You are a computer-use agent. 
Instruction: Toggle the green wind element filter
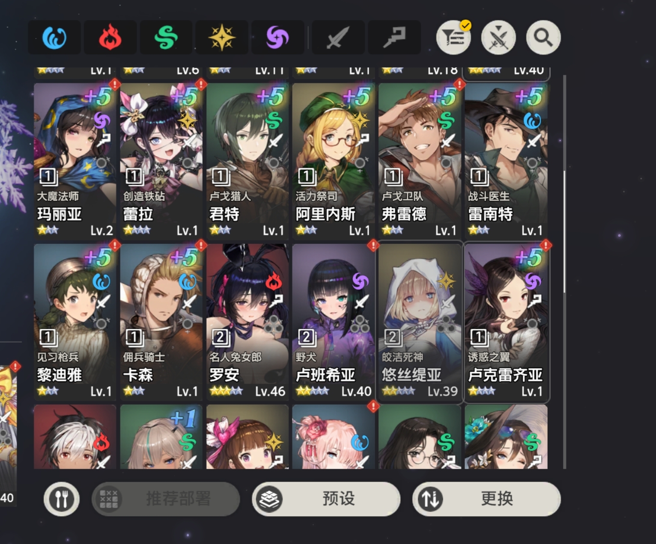(x=166, y=38)
